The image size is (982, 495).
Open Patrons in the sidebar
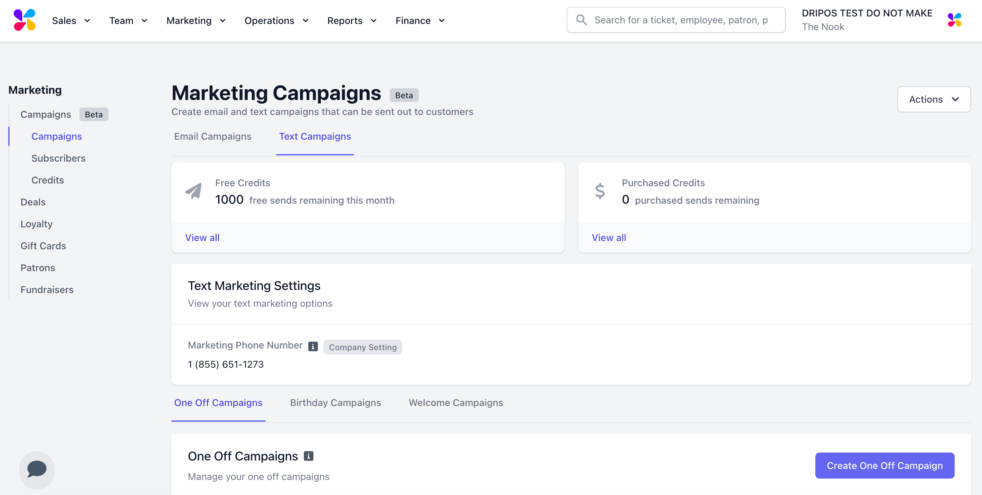click(38, 268)
